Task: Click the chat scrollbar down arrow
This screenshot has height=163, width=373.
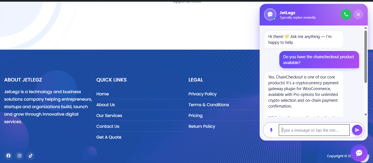Action: [x=366, y=114]
